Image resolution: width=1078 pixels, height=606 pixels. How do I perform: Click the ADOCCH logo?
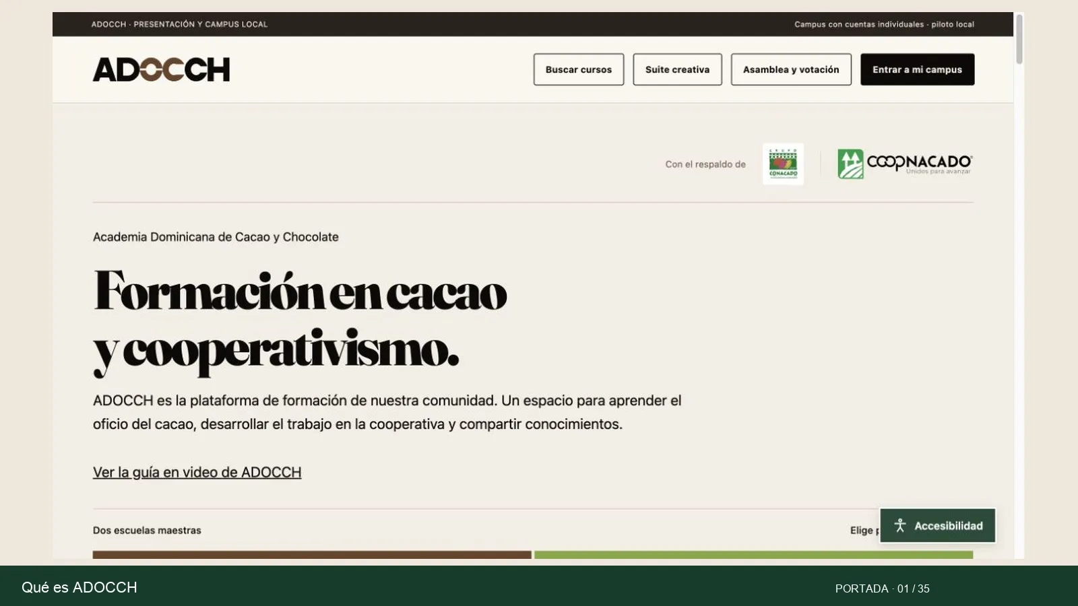coord(161,69)
